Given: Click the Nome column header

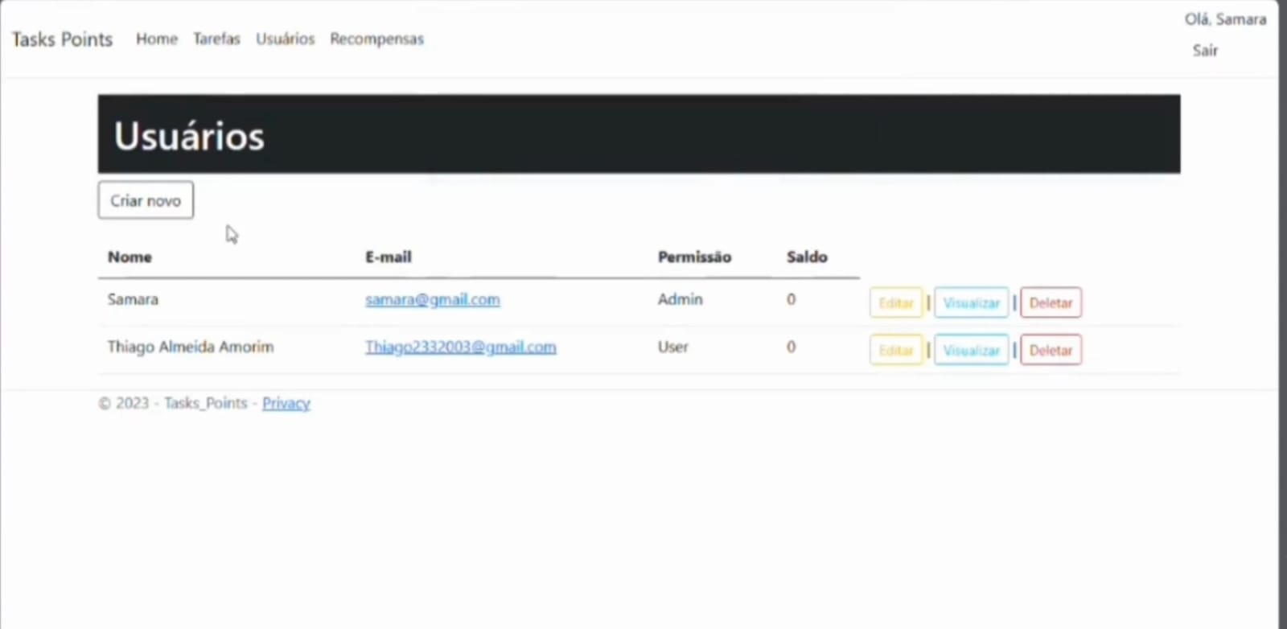Looking at the screenshot, I should click(x=130, y=257).
